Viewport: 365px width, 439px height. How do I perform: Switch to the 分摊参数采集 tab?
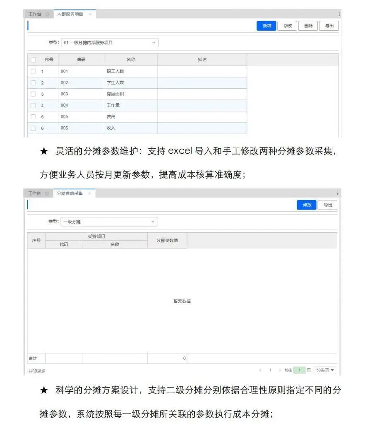(70, 193)
